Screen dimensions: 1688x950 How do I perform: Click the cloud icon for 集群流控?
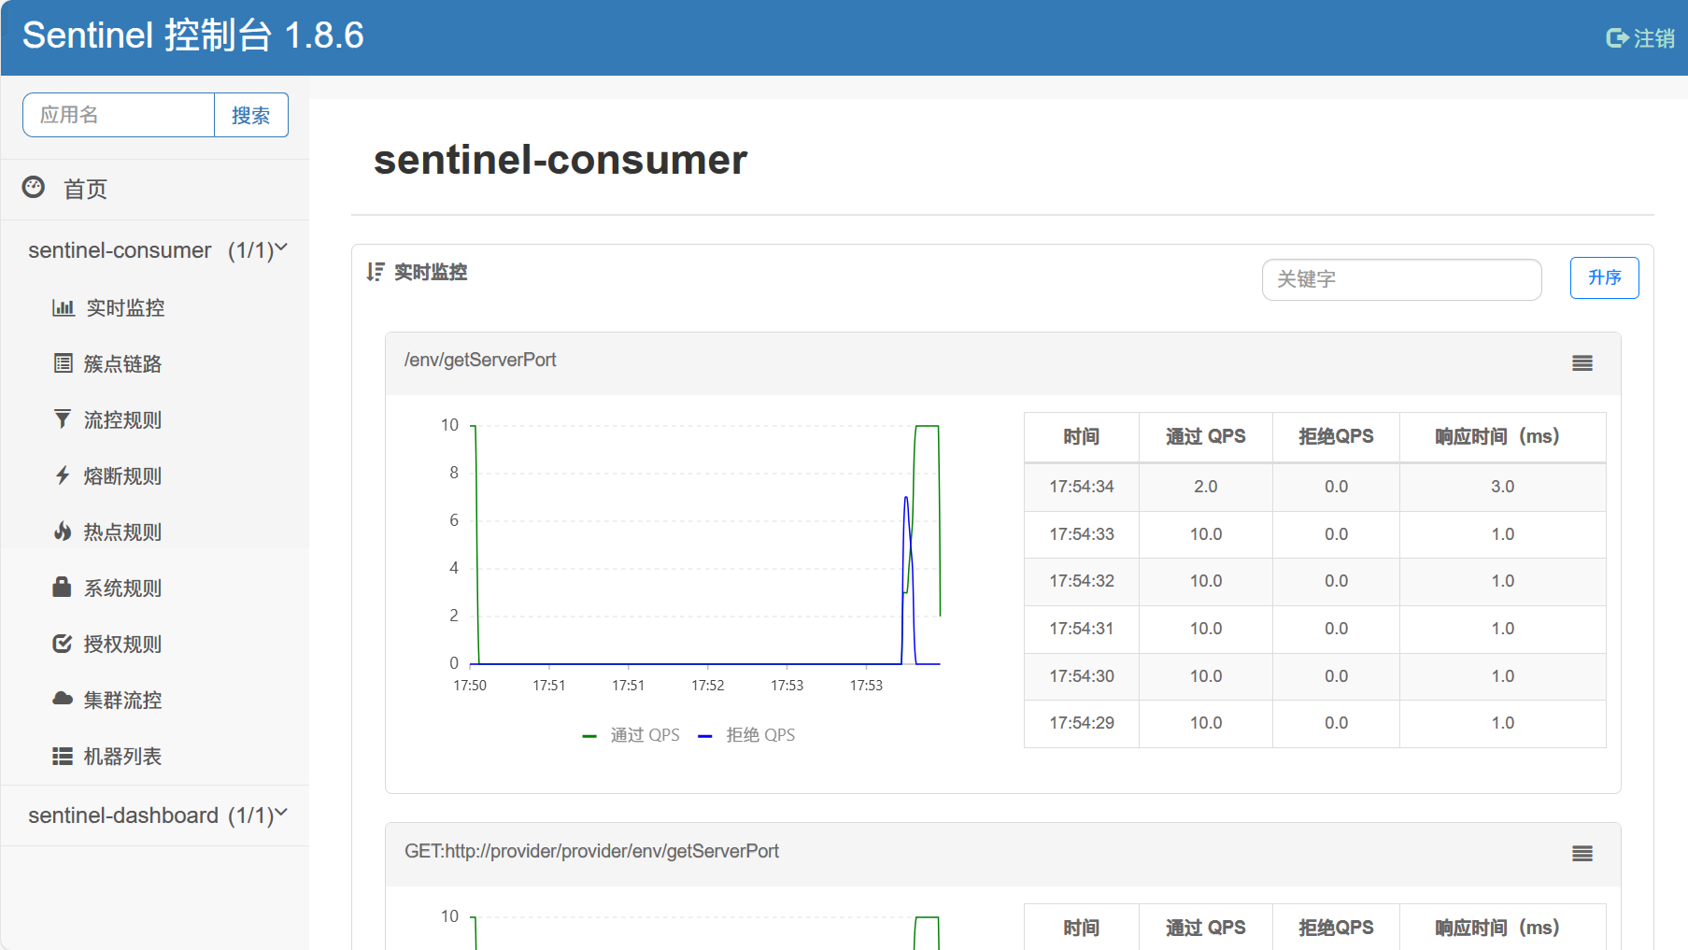coord(63,699)
